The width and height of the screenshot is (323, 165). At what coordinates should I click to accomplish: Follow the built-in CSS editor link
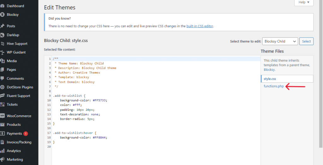click(x=200, y=26)
